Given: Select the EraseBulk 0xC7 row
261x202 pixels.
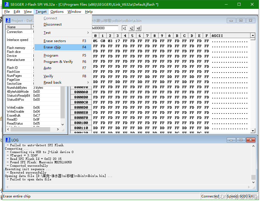Looking at the screenshot, I should click(x=33, y=116).
